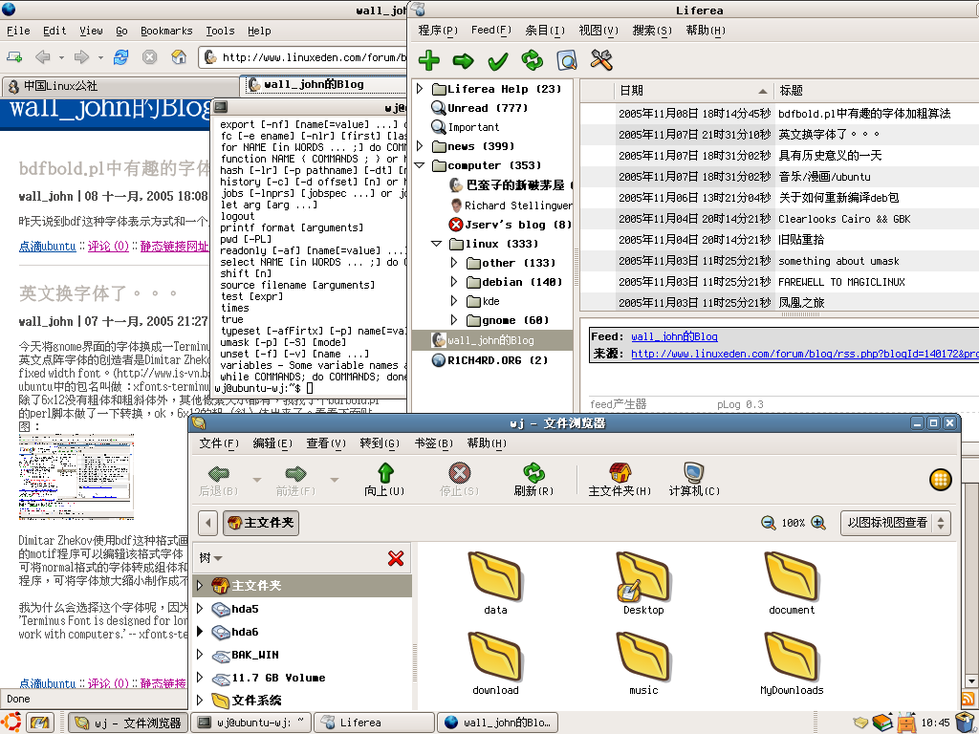Open the download folder icon
This screenshot has width=979, height=734.
[495, 657]
